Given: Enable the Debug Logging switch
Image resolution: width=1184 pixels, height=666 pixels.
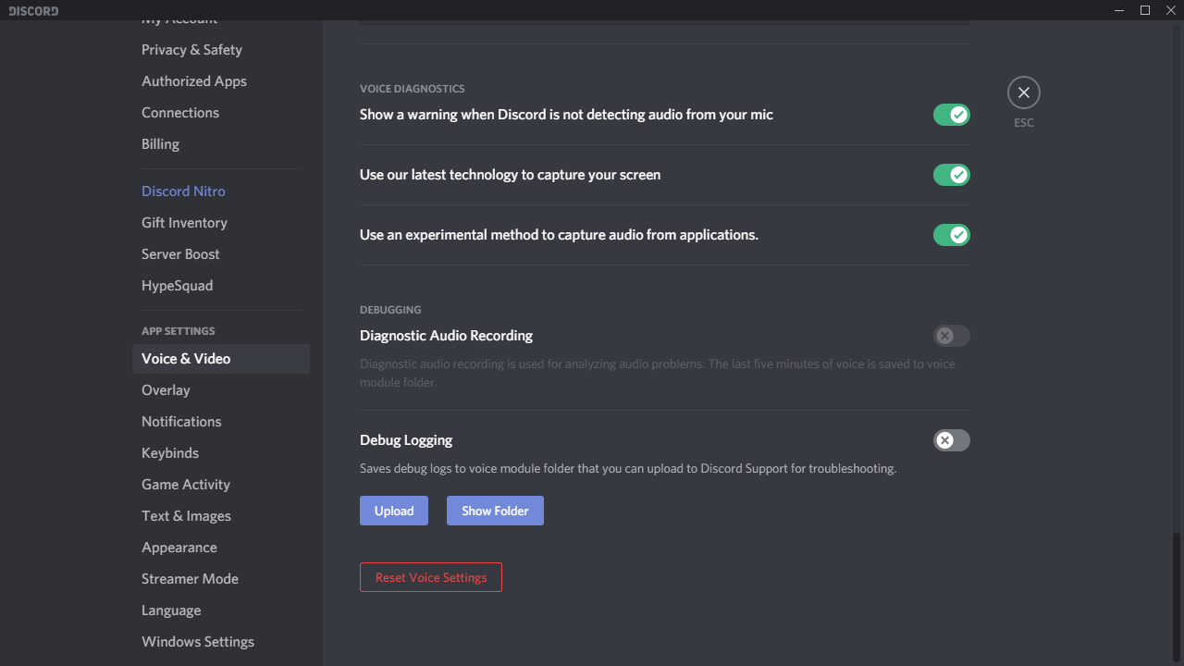Looking at the screenshot, I should click(951, 440).
